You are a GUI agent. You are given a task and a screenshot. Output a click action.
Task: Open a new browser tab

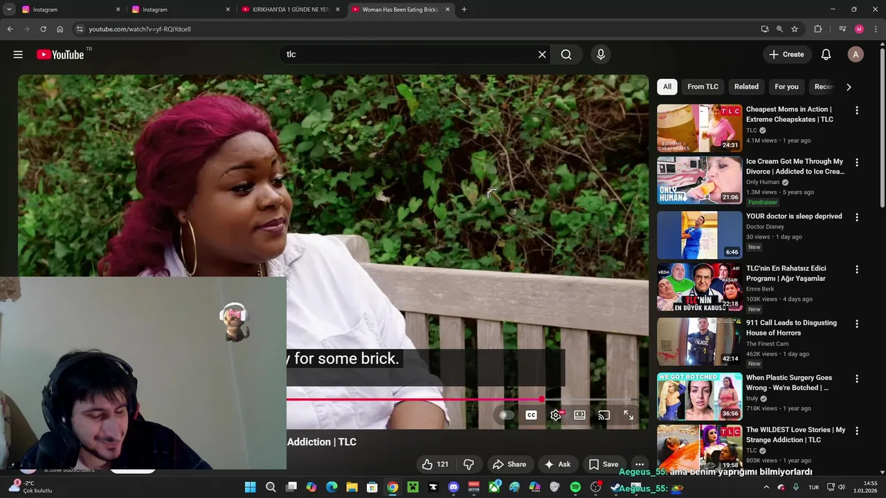[464, 10]
